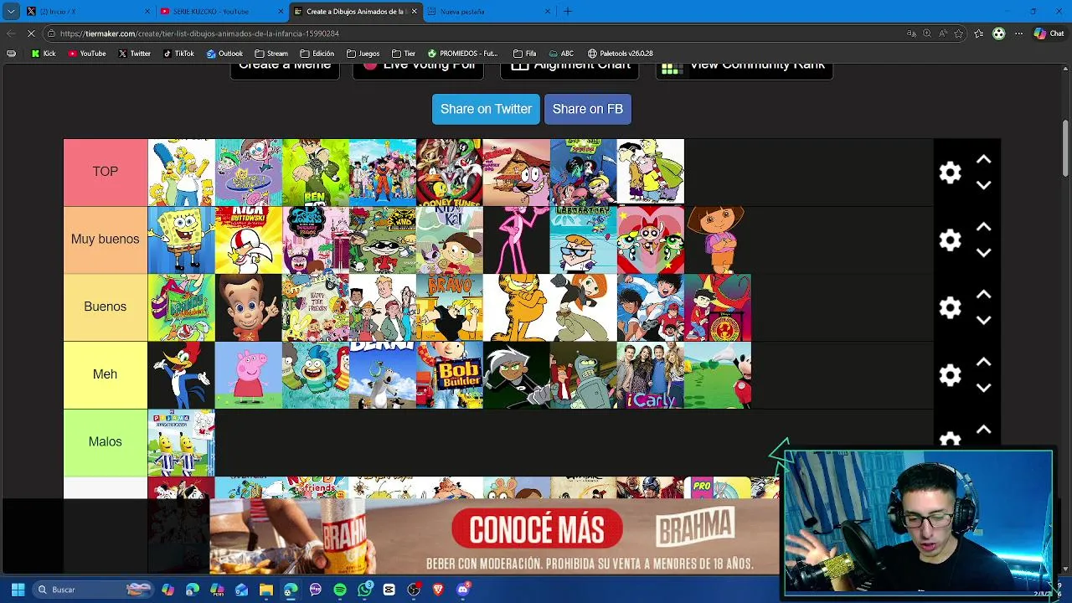Click the taskbar Buscar search box
The height and width of the screenshot is (603, 1072).
coord(92,590)
